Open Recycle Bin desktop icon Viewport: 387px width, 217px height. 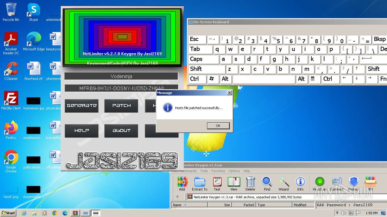pyautogui.click(x=11, y=12)
